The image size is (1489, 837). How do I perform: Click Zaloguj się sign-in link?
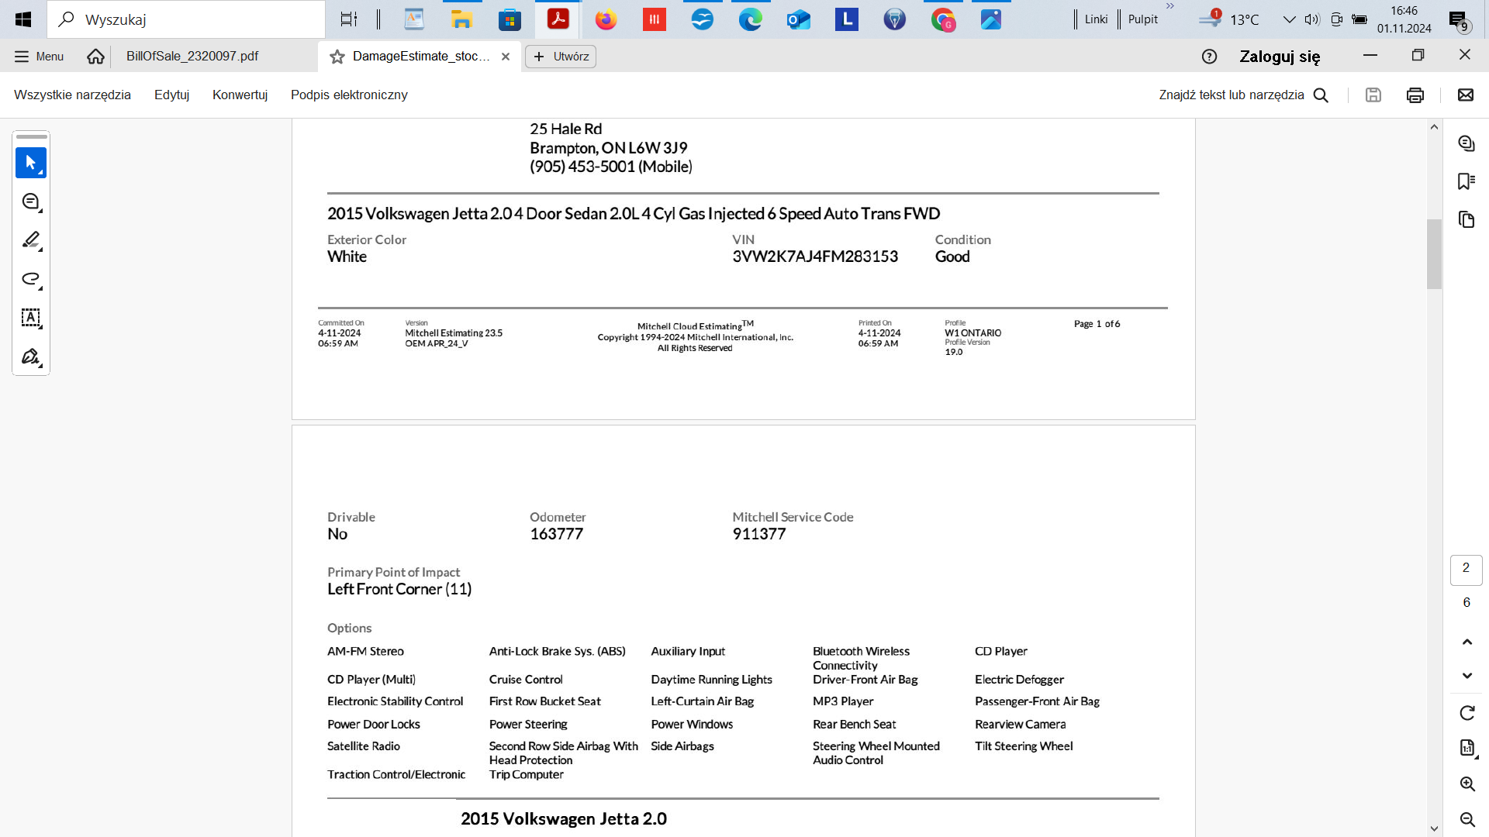click(1280, 57)
